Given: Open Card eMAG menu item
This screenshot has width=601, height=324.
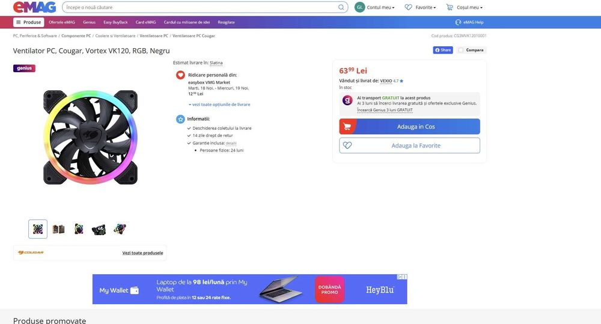Looking at the screenshot, I should 145,22.
